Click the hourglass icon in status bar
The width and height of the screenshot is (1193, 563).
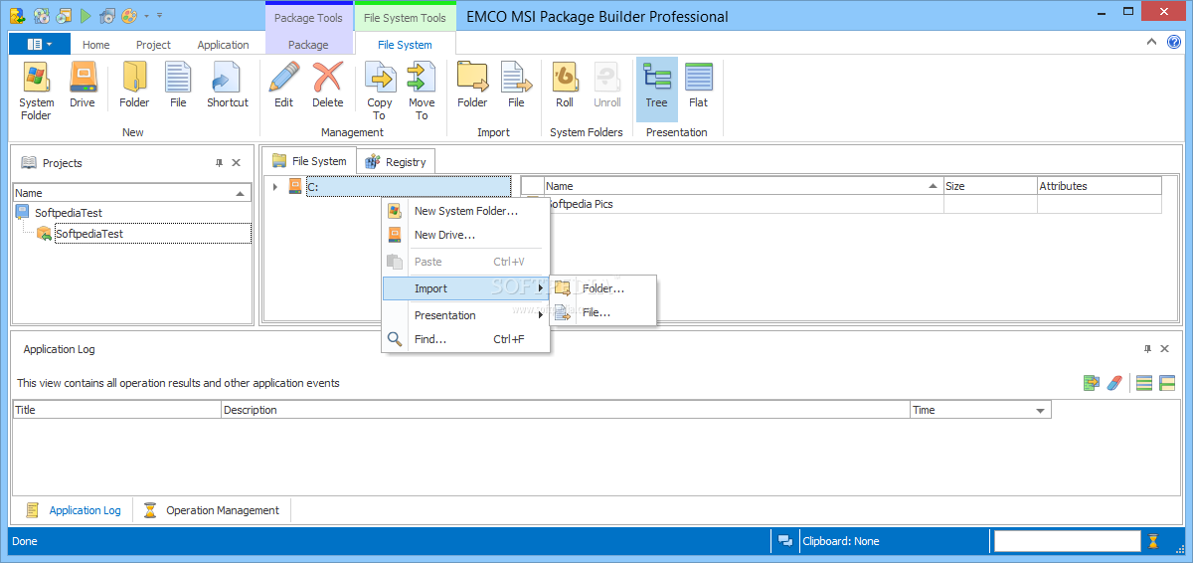click(1153, 541)
